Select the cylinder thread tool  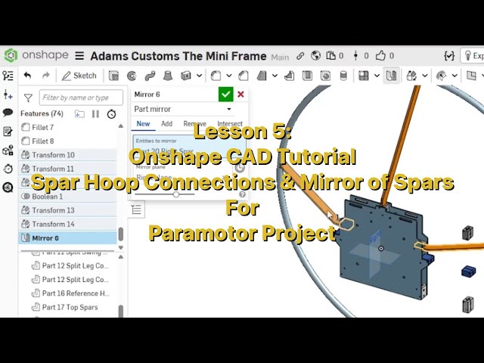(343, 76)
